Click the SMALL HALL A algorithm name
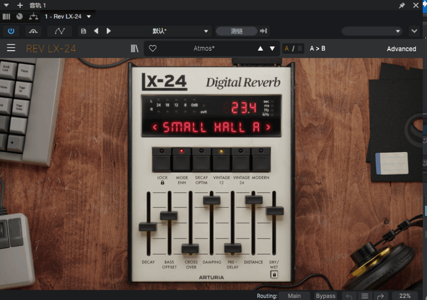The height and width of the screenshot is (300, 427). tap(211, 127)
